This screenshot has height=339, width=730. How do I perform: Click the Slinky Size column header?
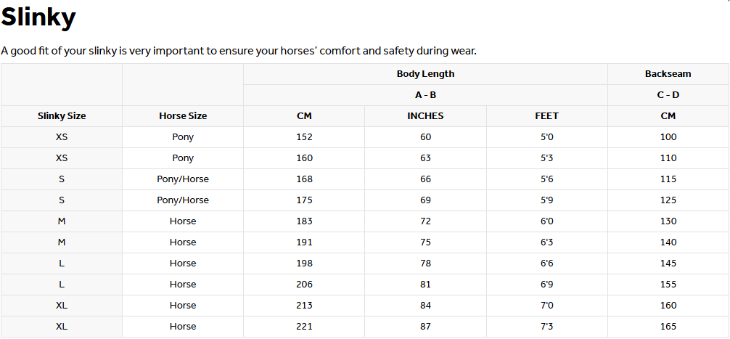coord(62,116)
